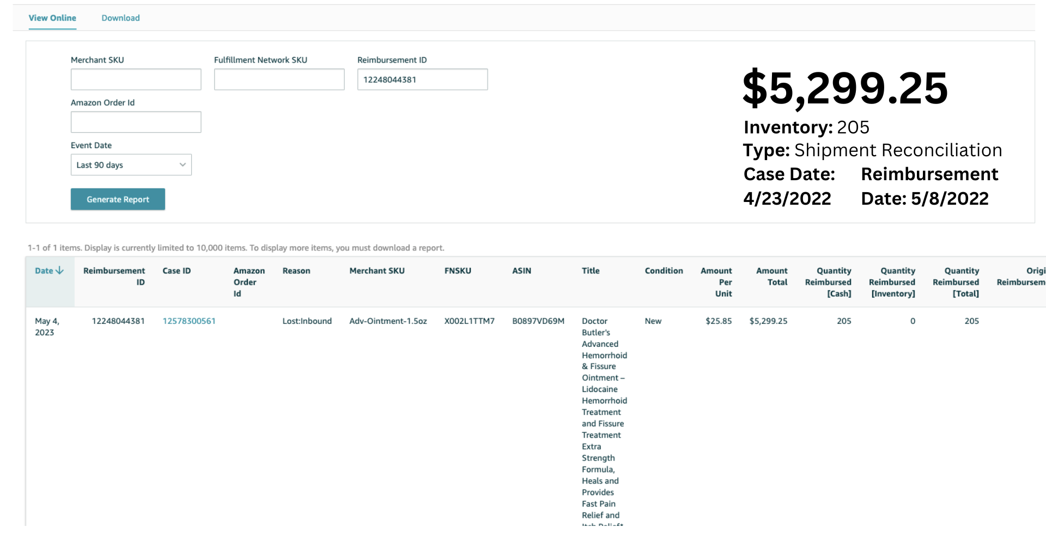The height and width of the screenshot is (533, 1046).
Task: Click the ASIN column header
Action: 521,271
